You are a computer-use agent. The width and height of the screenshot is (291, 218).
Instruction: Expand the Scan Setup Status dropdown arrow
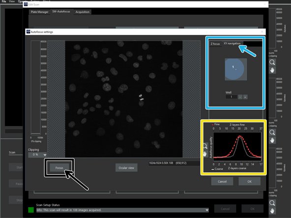207,210
